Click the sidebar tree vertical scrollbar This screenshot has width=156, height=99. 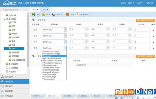28,41
